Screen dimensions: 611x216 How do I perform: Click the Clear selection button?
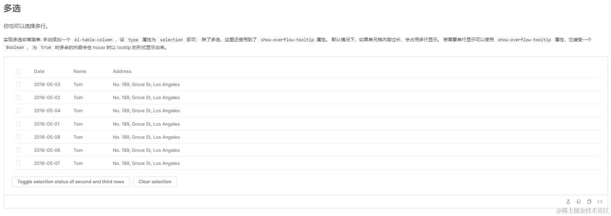tap(155, 182)
